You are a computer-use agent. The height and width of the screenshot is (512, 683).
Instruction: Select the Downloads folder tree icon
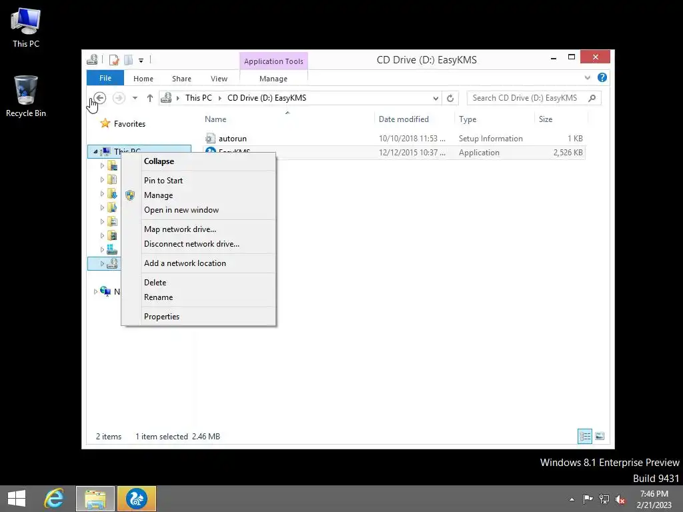point(112,193)
